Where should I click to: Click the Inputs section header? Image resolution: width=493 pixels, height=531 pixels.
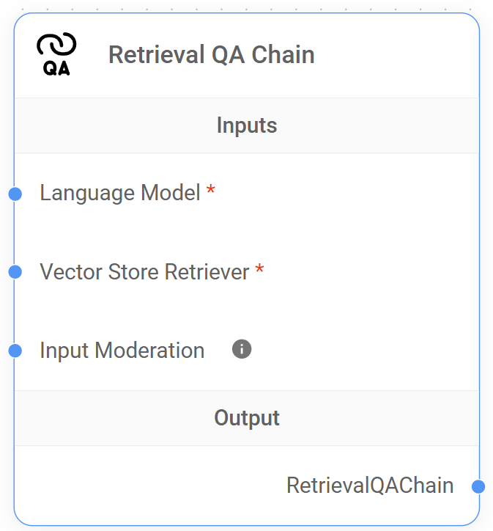click(x=247, y=125)
